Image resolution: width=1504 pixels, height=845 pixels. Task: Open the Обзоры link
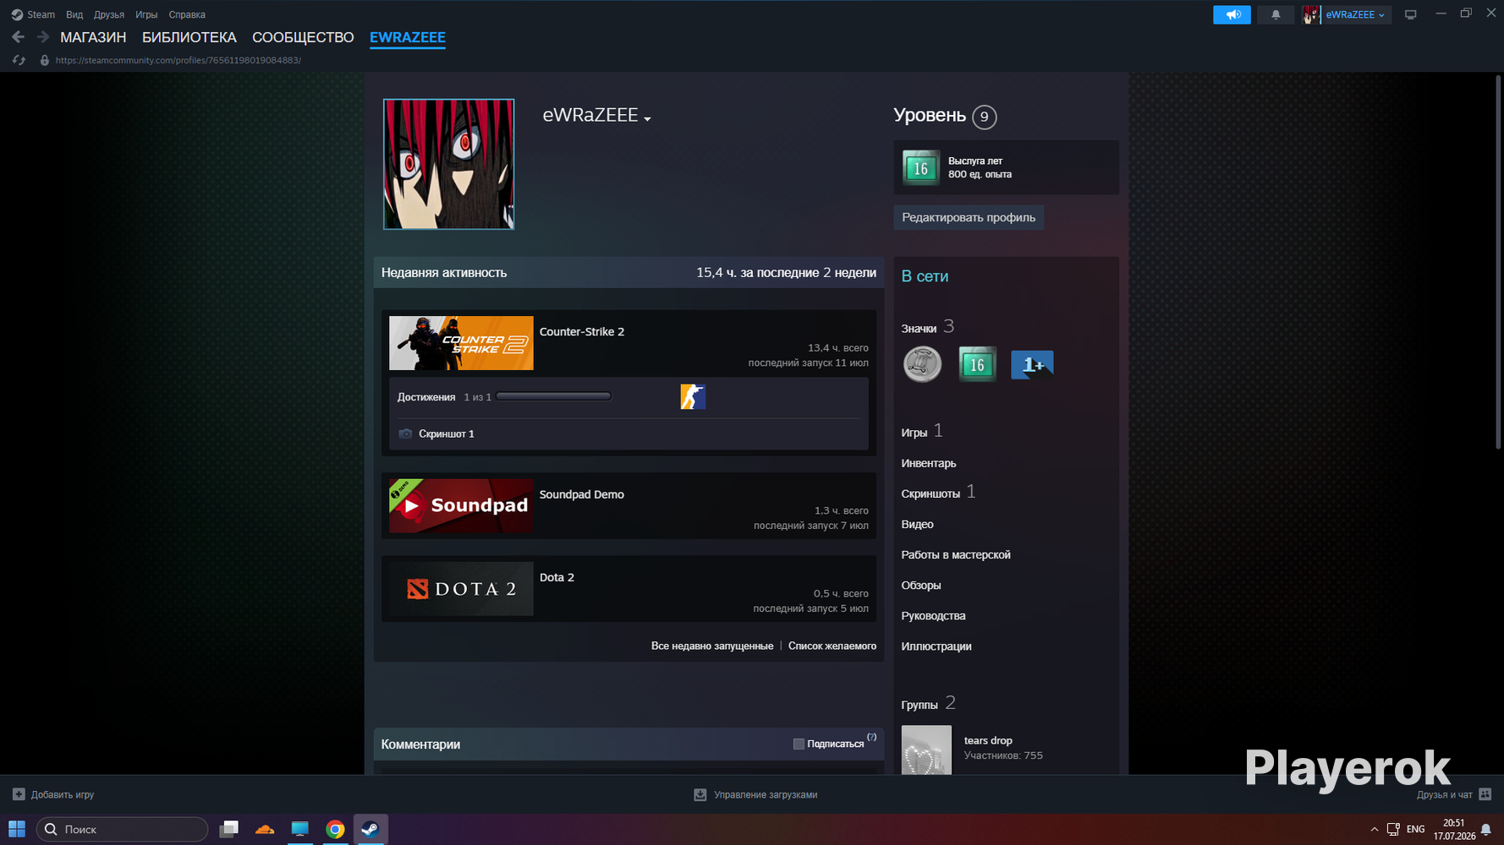pos(921,585)
